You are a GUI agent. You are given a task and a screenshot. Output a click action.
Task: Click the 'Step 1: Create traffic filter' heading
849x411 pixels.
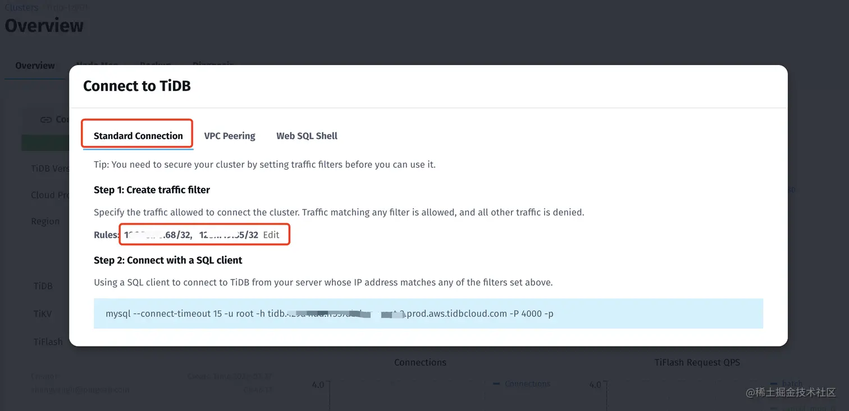coord(152,190)
